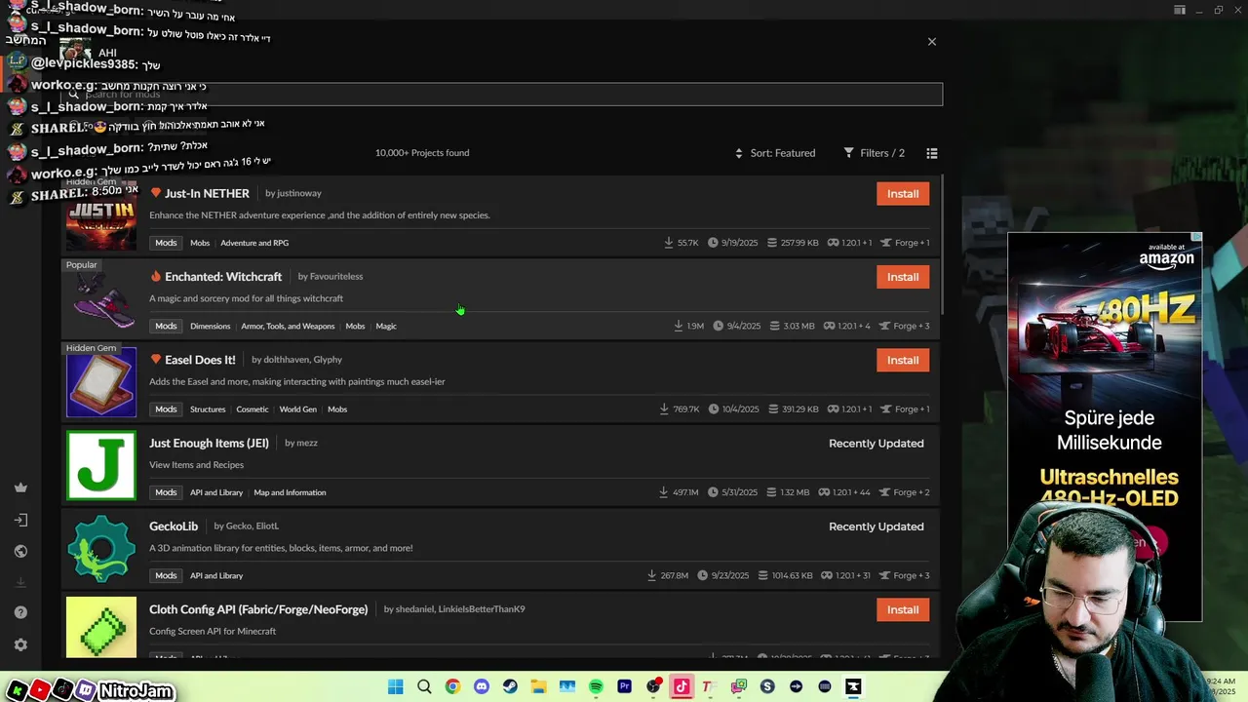This screenshot has width=1248, height=702.
Task: Click the 10,000+ Projects found text
Action: tap(422, 153)
